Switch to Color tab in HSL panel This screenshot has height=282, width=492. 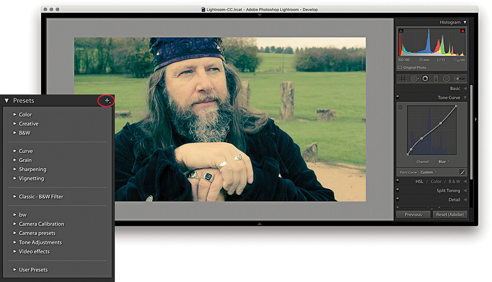[436, 181]
